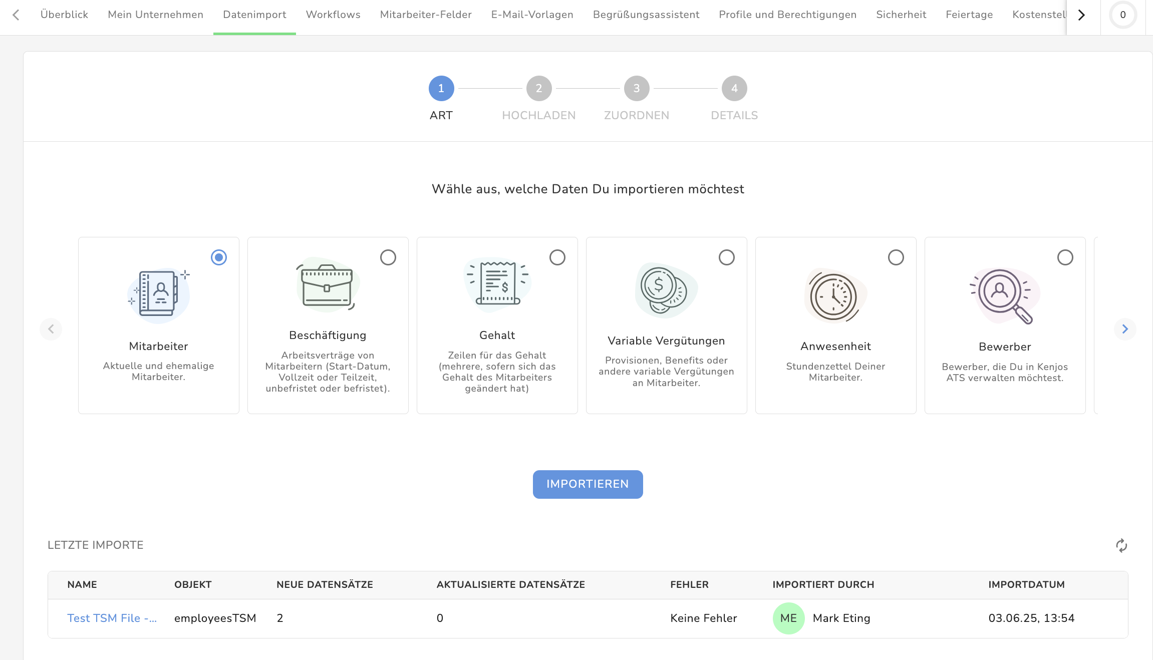Click the Gehalt receipt icon
This screenshot has width=1153, height=660.
pyautogui.click(x=497, y=283)
